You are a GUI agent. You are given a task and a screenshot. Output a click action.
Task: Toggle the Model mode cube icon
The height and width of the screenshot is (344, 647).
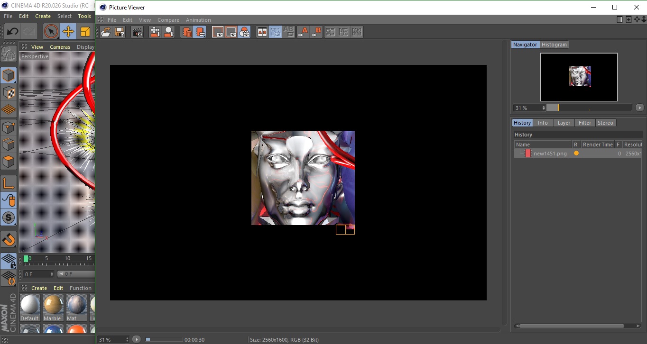pos(9,75)
